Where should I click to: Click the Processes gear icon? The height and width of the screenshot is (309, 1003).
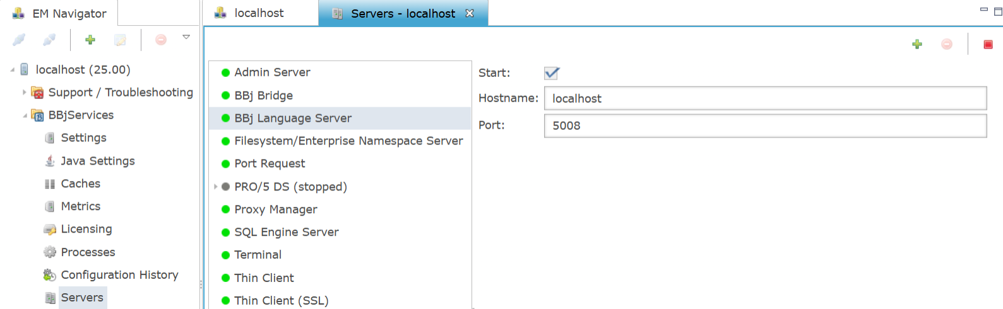point(50,252)
